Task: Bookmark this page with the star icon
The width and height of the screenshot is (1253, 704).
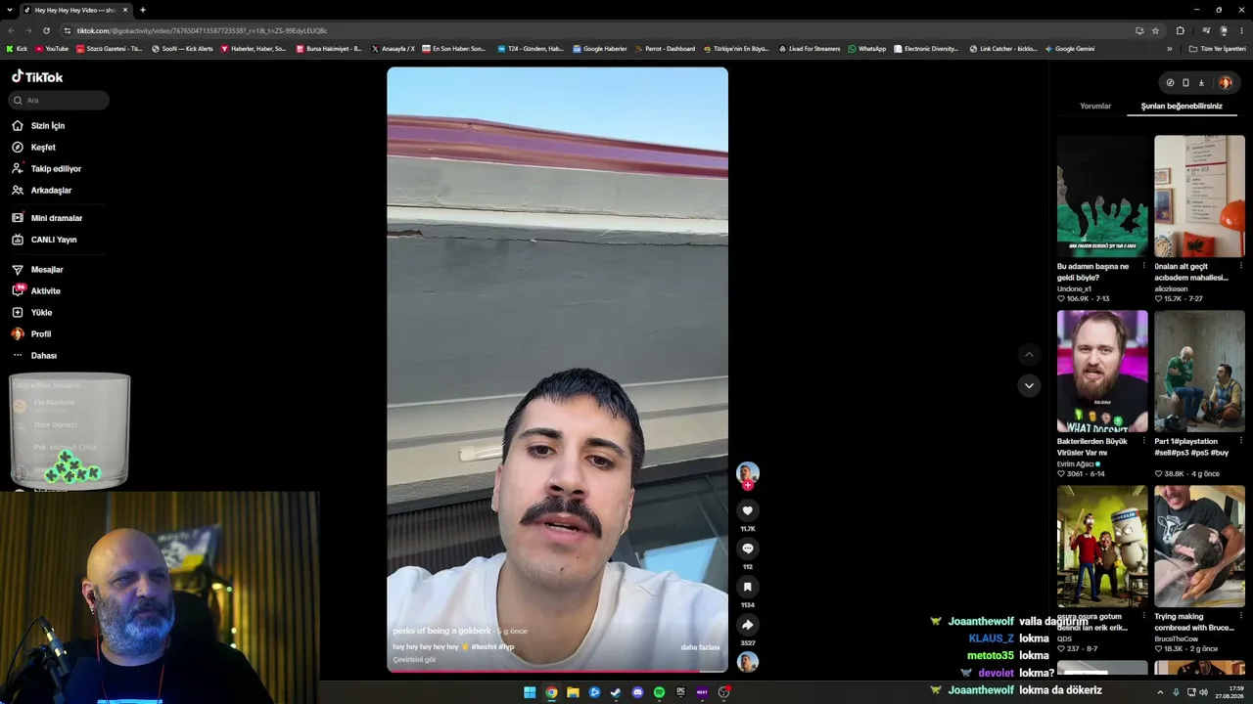Action: (x=1155, y=30)
